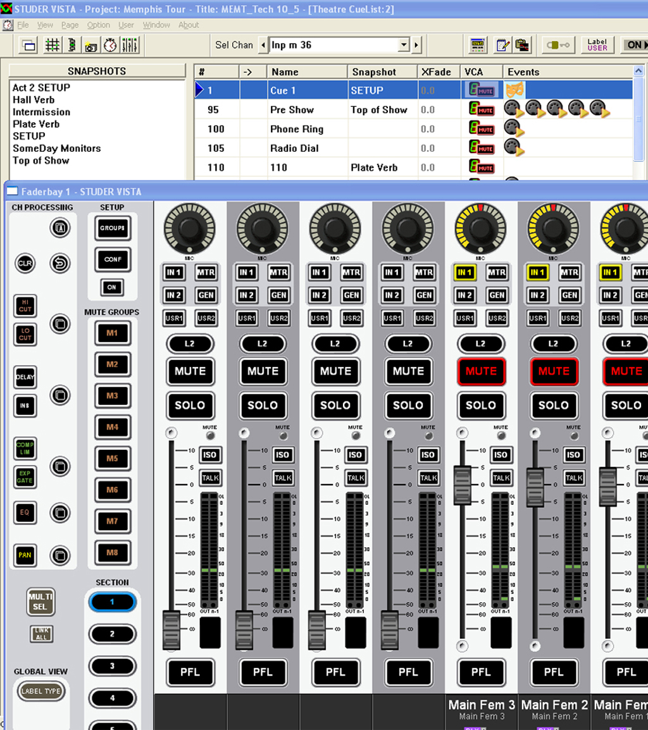Select the Radio Dial cue name
The height and width of the screenshot is (730, 648).
pyautogui.click(x=294, y=149)
